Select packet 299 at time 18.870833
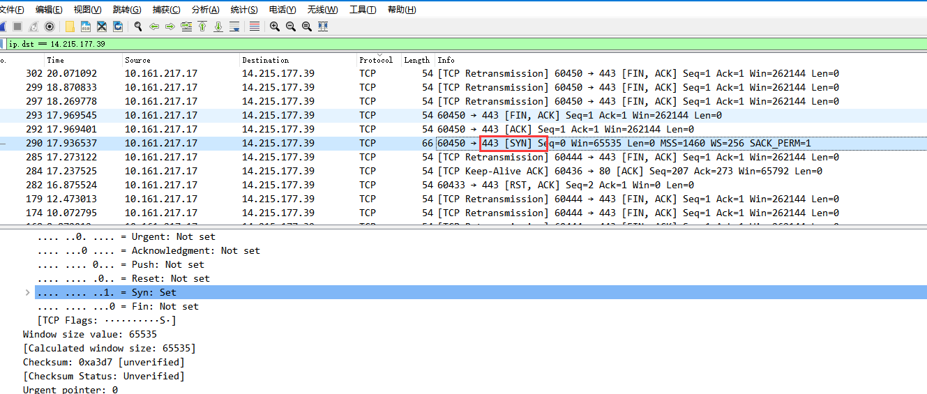The width and height of the screenshot is (927, 394). pyautogui.click(x=463, y=87)
